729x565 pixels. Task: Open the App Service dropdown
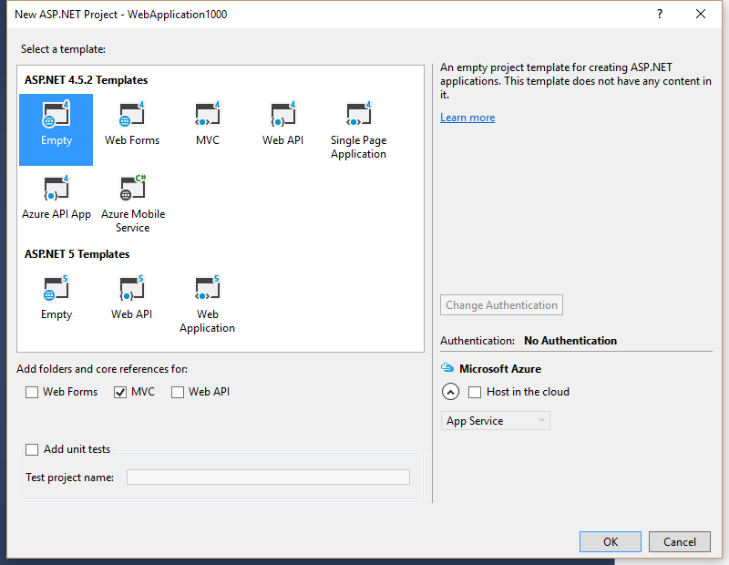pyautogui.click(x=495, y=421)
